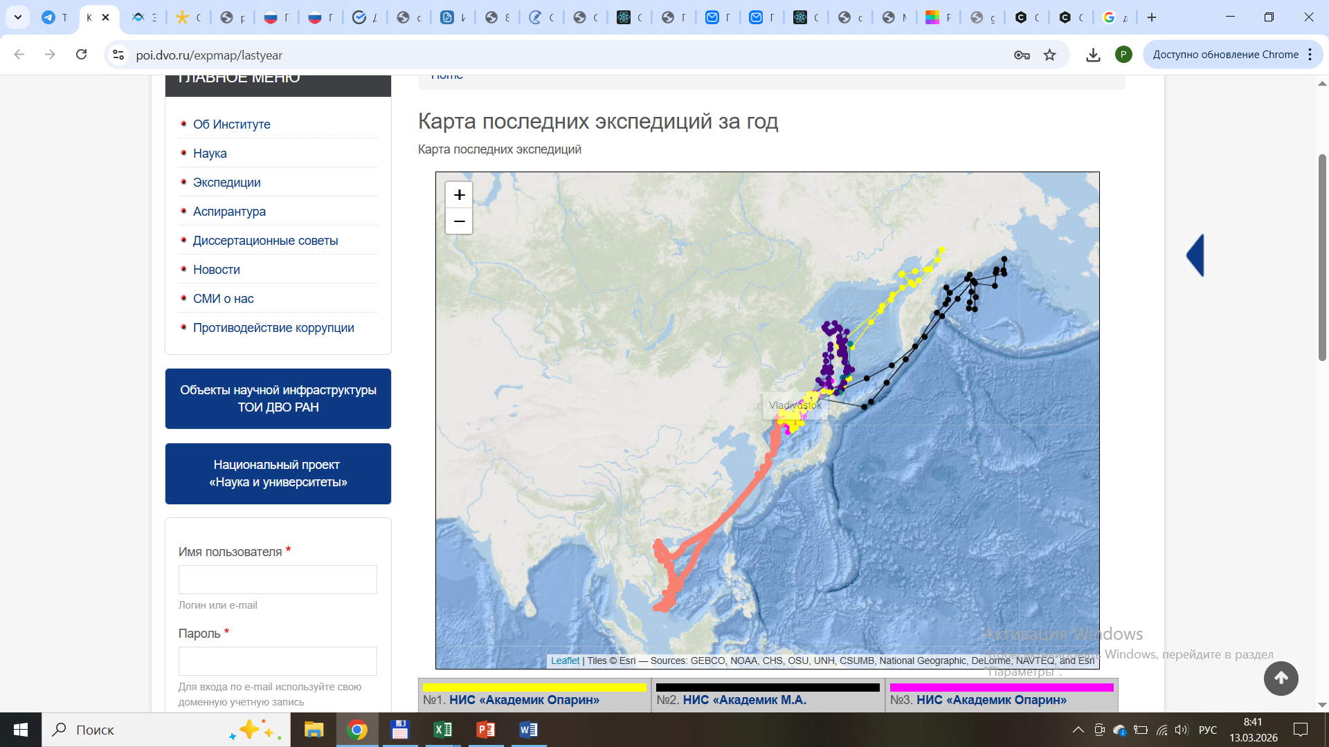Image resolution: width=1329 pixels, height=747 pixels.
Task: Zoom in on the expedition map
Action: [459, 196]
